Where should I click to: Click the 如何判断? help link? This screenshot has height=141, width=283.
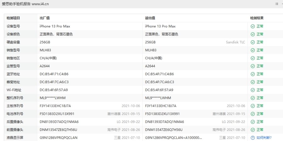pyautogui.click(x=264, y=138)
